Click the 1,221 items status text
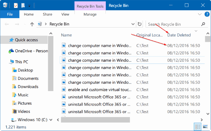This screenshot has height=131, width=211. tap(16, 127)
